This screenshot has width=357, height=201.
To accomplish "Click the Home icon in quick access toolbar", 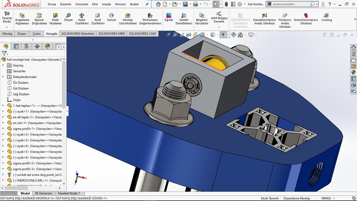I will click(158, 4).
